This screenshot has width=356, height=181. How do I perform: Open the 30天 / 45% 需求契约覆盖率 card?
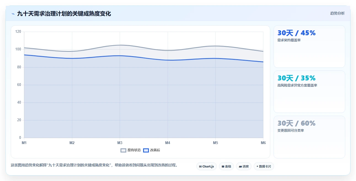309,47
